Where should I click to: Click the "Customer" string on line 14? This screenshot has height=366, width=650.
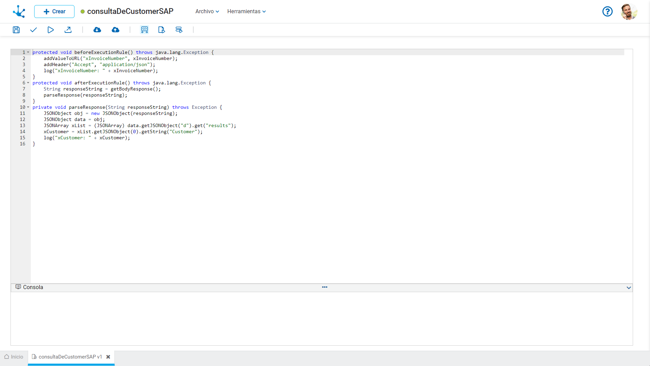point(183,131)
